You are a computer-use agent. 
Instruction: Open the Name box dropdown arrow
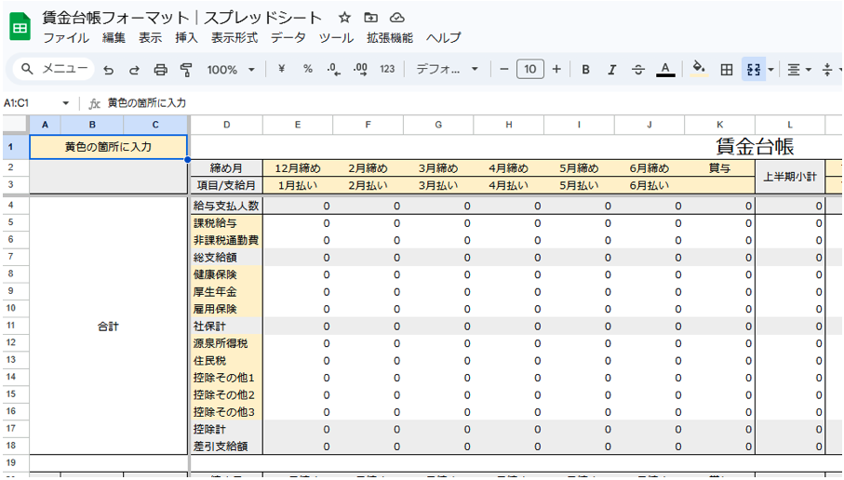point(66,102)
